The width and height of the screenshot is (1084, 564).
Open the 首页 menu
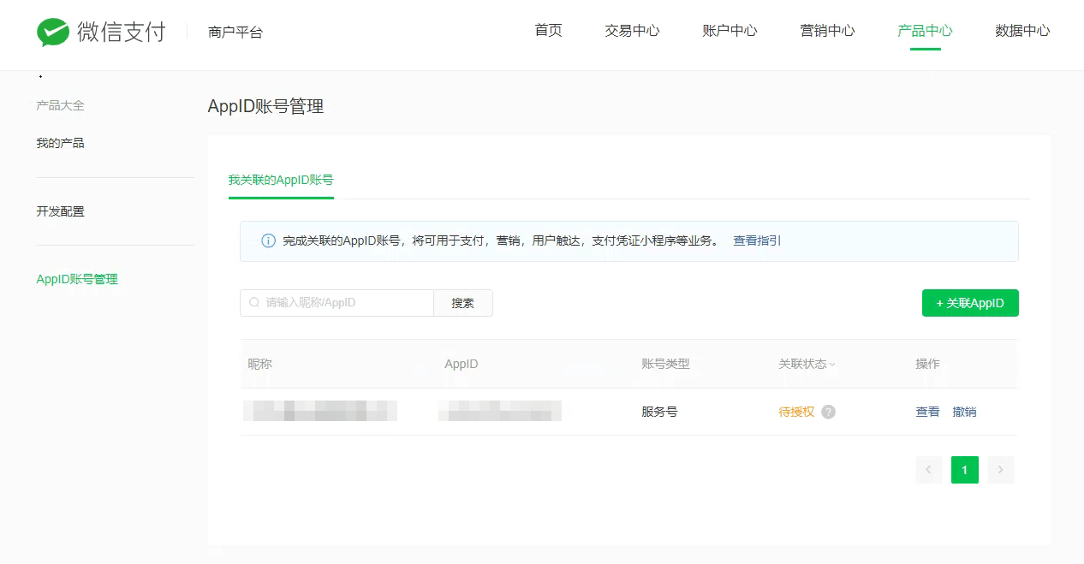point(548,31)
